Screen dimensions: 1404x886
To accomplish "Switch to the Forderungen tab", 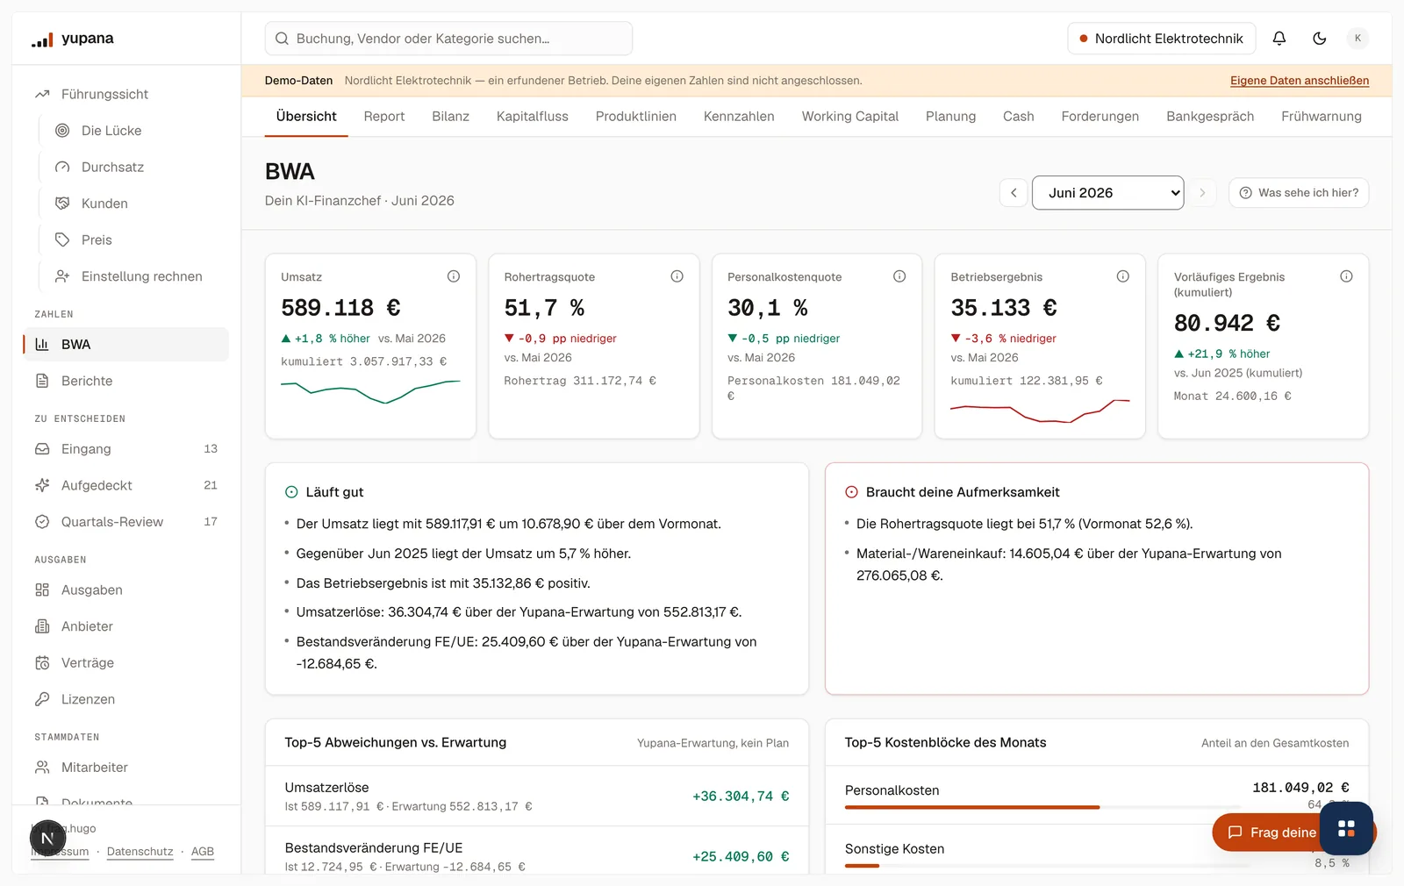I will [x=1100, y=117].
